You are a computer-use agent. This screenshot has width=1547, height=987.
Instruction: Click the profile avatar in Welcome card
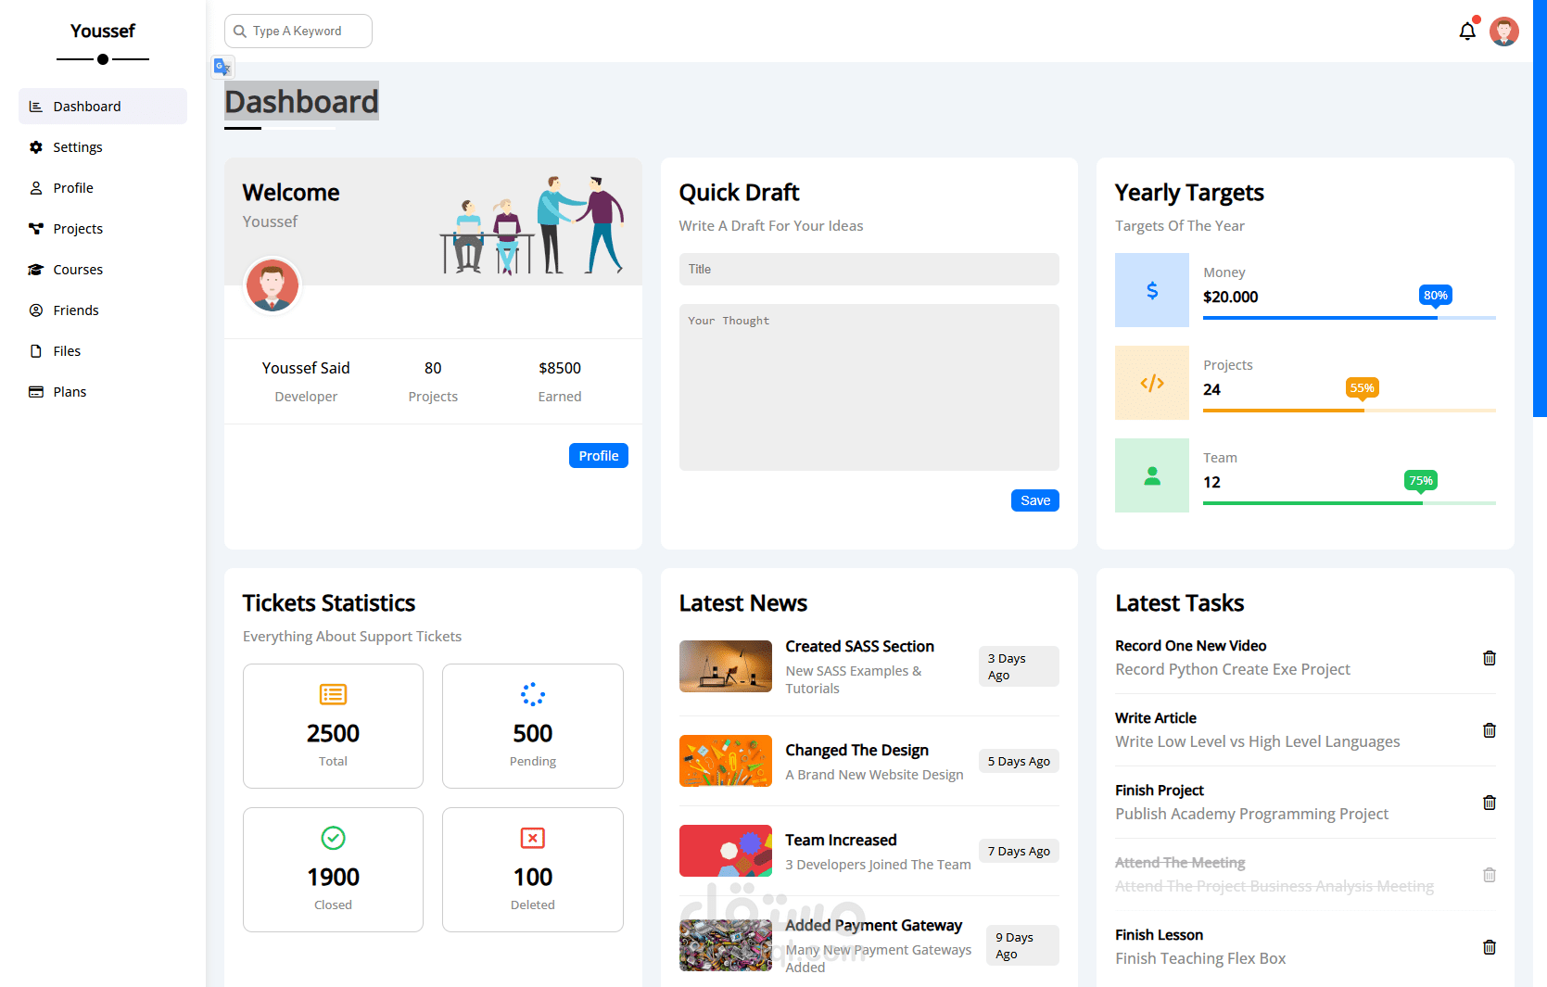(x=272, y=285)
